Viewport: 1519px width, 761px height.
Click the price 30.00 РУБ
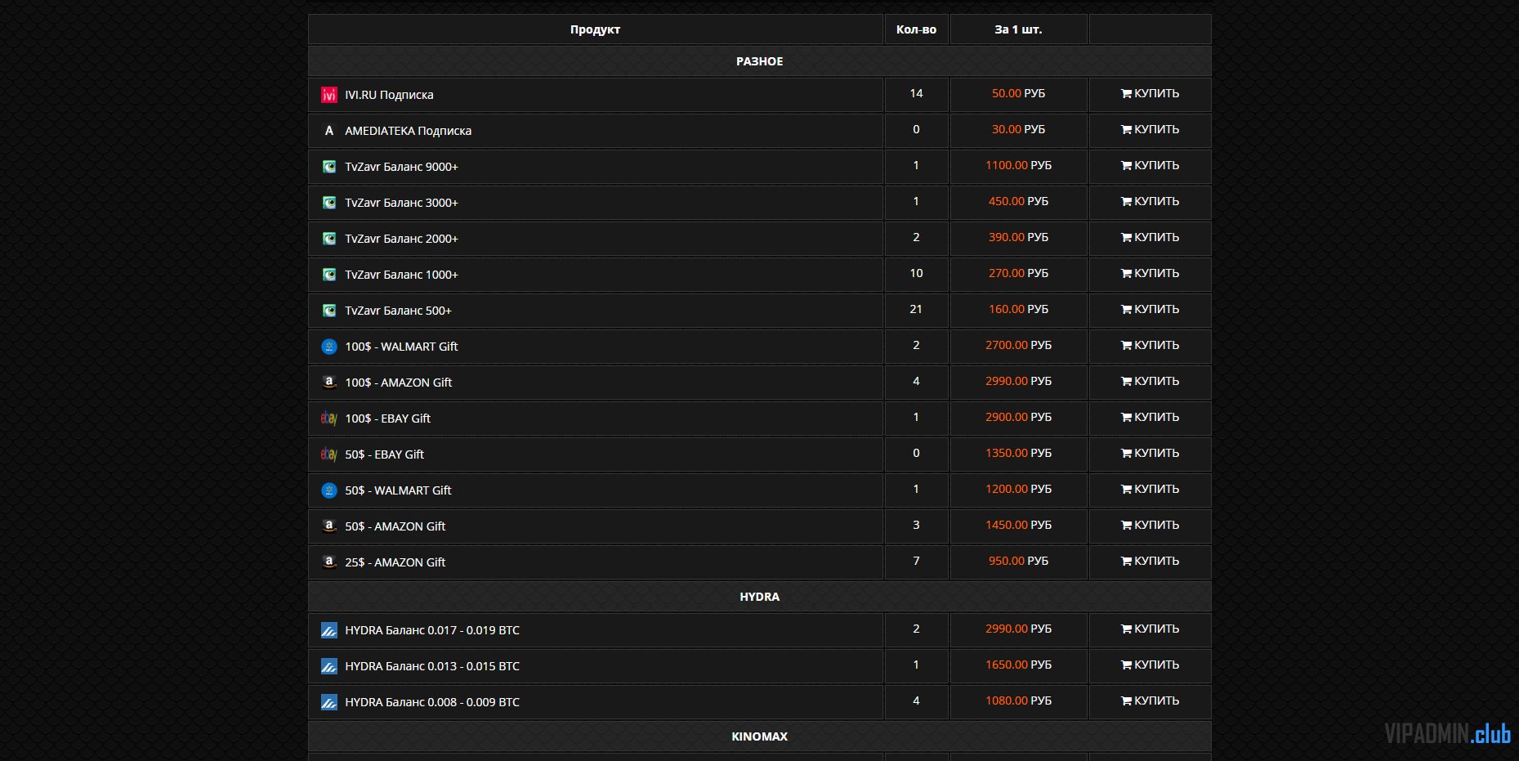click(x=1018, y=130)
